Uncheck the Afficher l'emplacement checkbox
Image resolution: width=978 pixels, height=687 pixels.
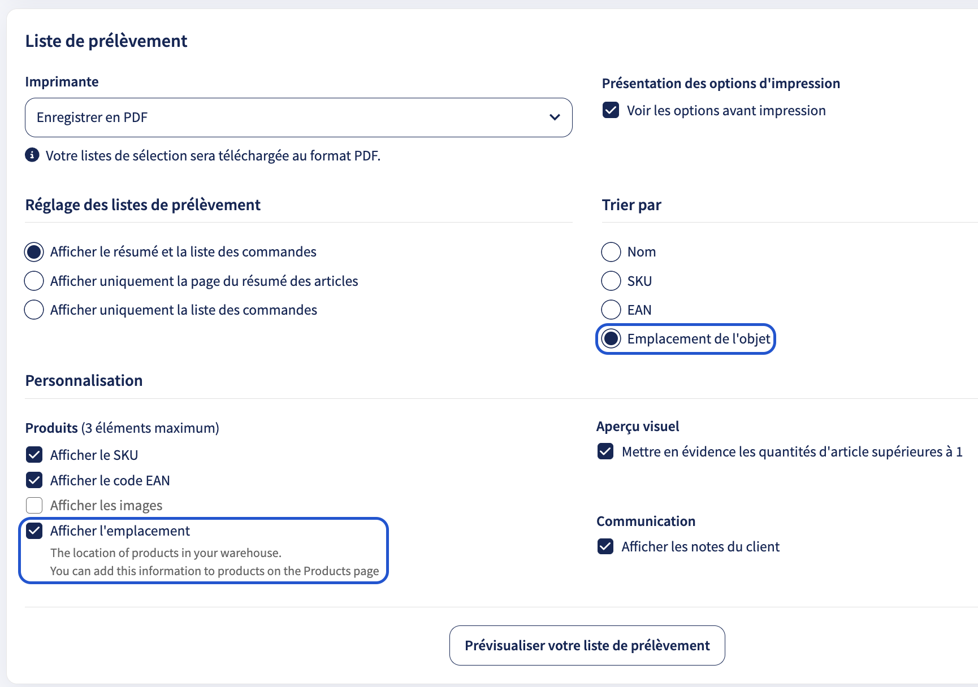[x=34, y=531]
